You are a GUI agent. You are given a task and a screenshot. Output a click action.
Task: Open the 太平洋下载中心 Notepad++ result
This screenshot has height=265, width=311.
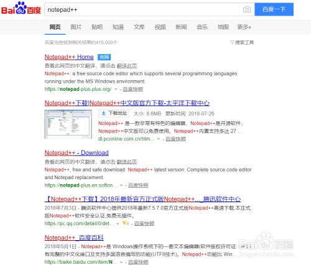coord(127,103)
